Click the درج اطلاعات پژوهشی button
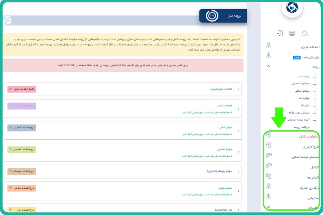Image resolution: width=323 pixels, height=215 pixels. pos(22,171)
